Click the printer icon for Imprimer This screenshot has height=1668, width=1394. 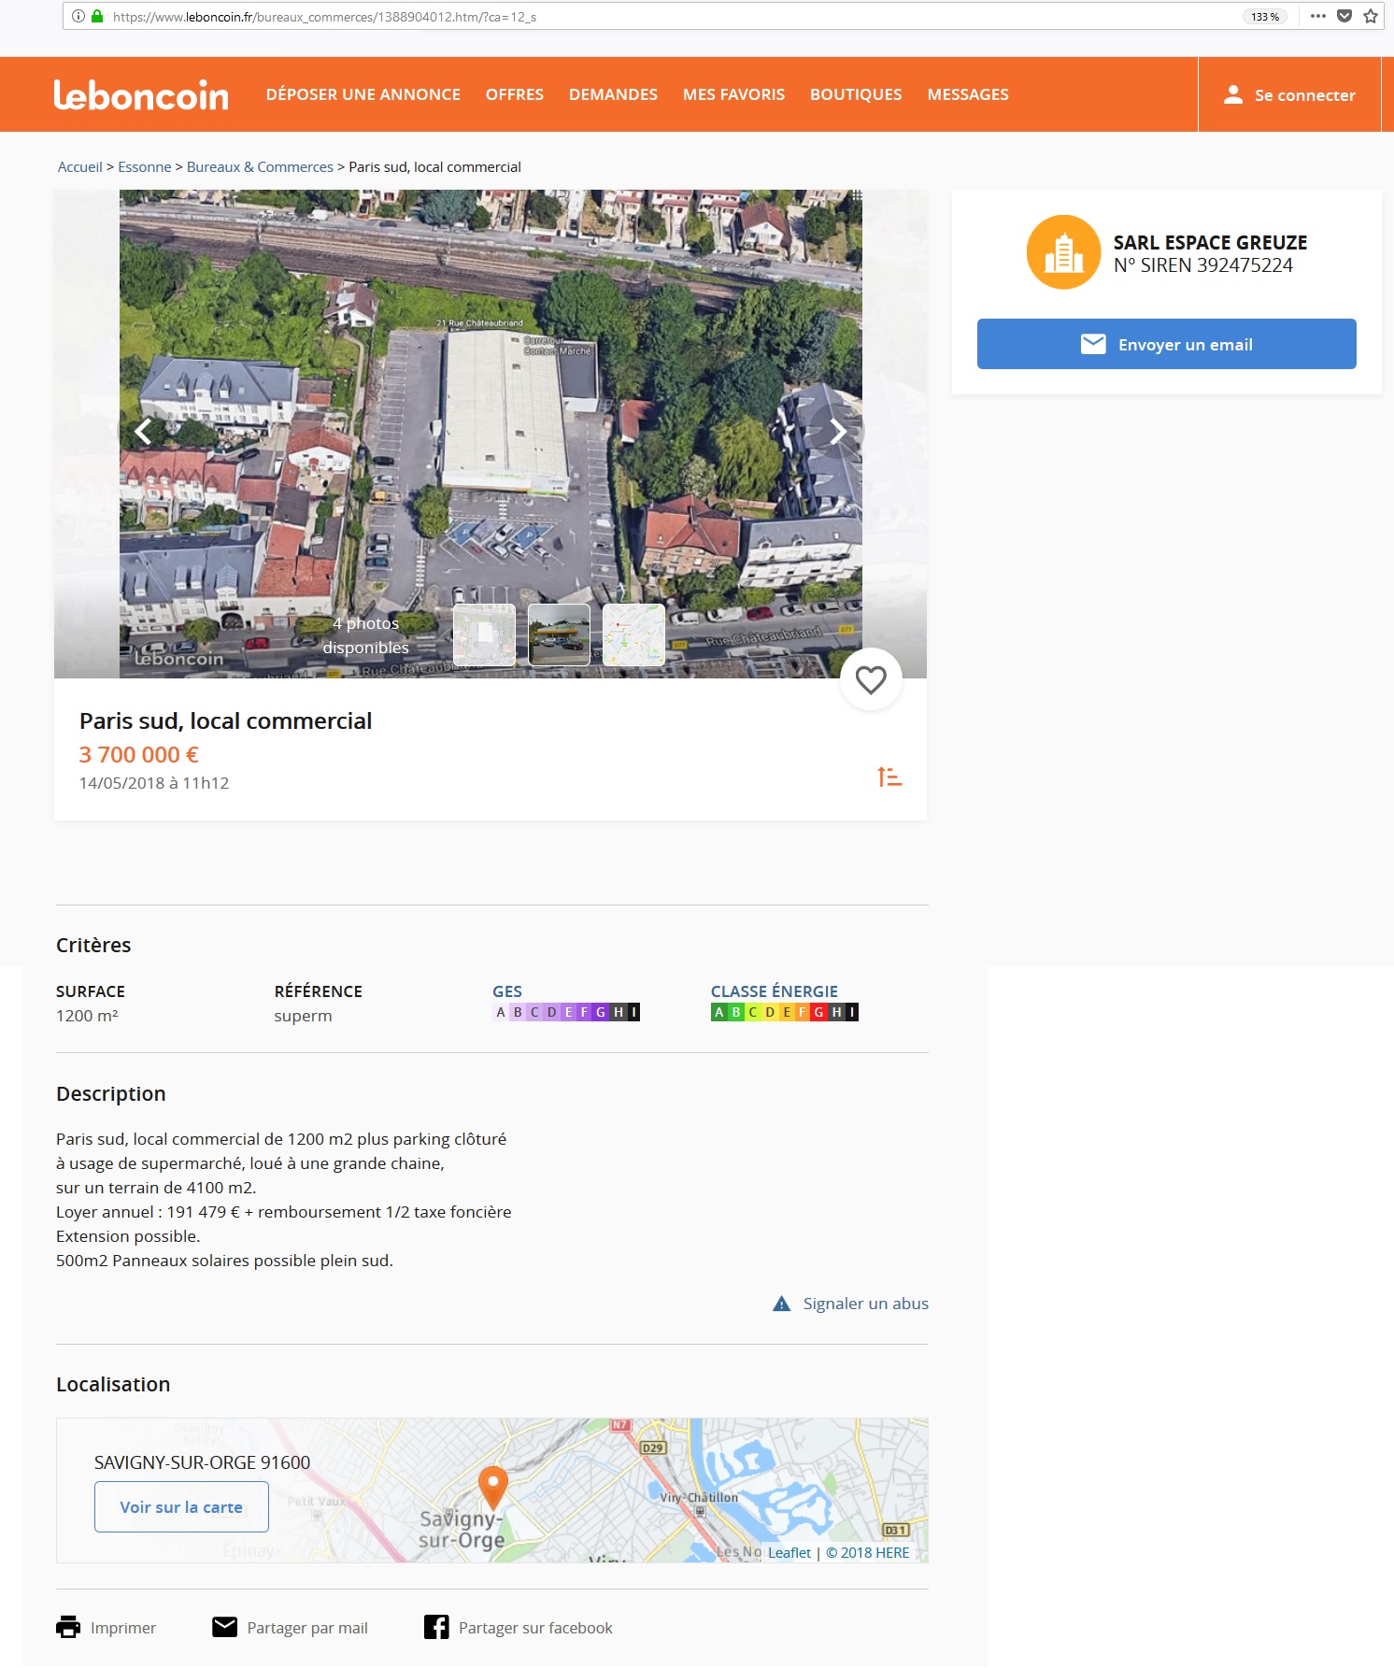pos(68,1627)
